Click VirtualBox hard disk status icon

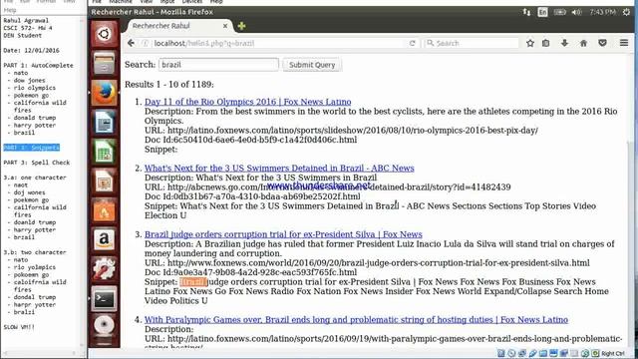click(x=501, y=353)
